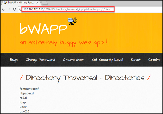Select fdmount.conf entry in list
The height and width of the screenshot is (114, 163).
click(29, 89)
